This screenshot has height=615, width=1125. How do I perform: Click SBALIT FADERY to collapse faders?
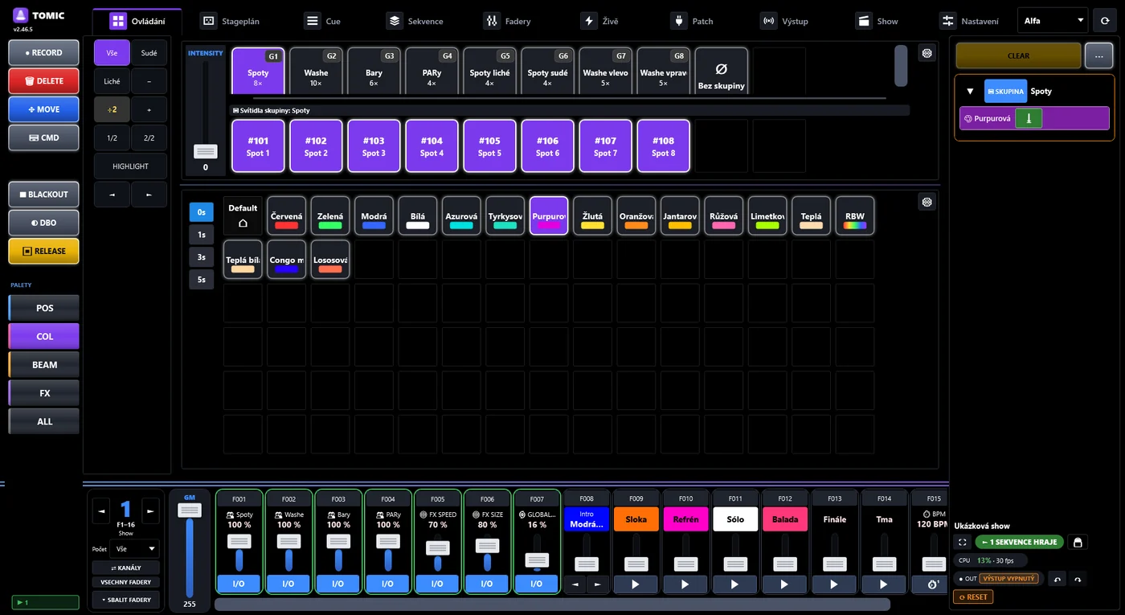(x=125, y=600)
